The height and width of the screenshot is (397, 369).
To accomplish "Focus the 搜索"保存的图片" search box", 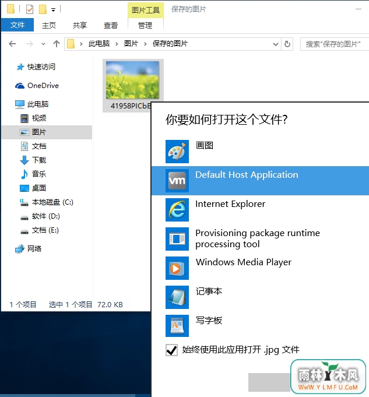I will pos(334,44).
